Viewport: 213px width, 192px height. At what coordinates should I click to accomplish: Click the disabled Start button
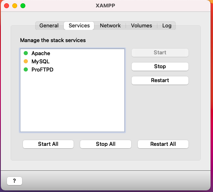(x=160, y=53)
